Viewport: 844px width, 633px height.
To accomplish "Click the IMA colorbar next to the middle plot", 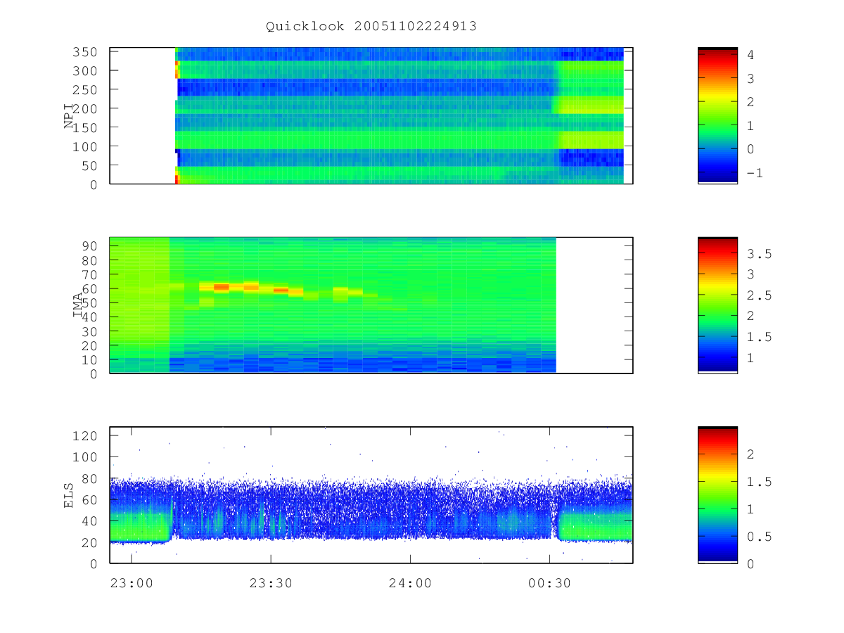I will coord(717,305).
